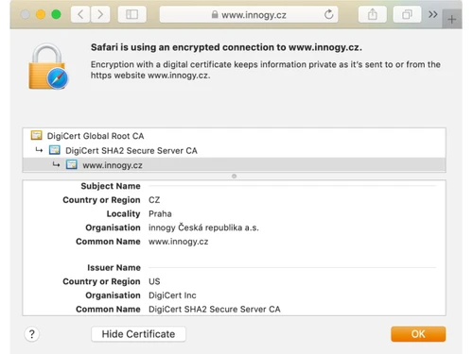Toggle the Safari sidebar button
This screenshot has height=354, width=473.
131,14
